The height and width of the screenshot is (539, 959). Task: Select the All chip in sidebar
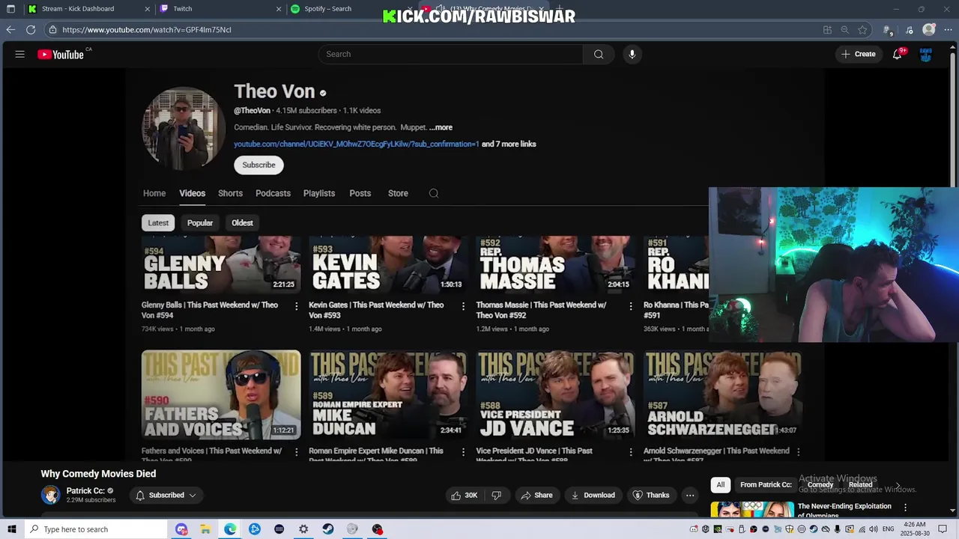(721, 484)
